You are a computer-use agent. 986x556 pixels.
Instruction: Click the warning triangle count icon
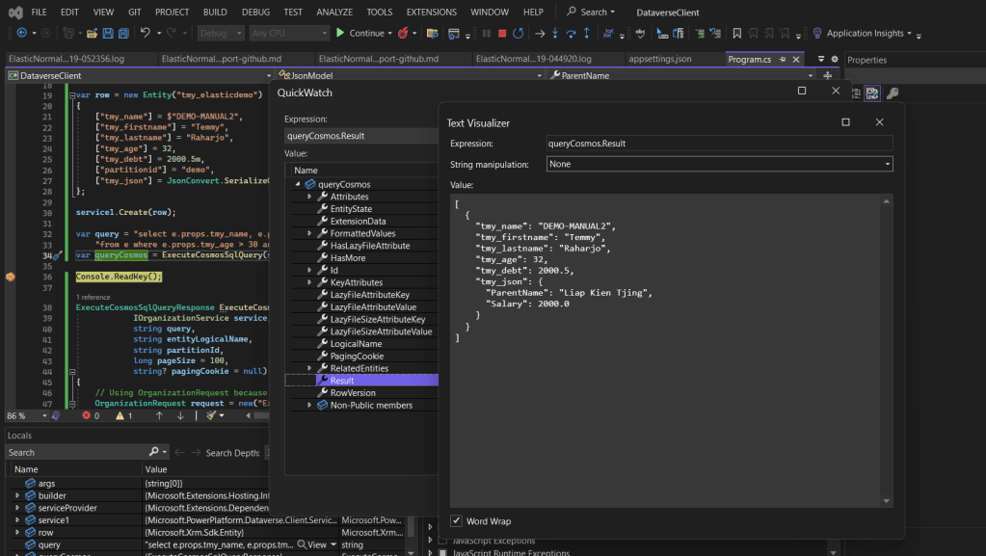click(x=120, y=415)
